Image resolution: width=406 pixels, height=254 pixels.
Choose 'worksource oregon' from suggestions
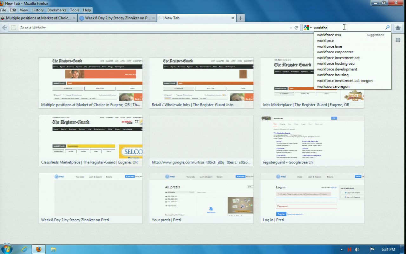(333, 86)
